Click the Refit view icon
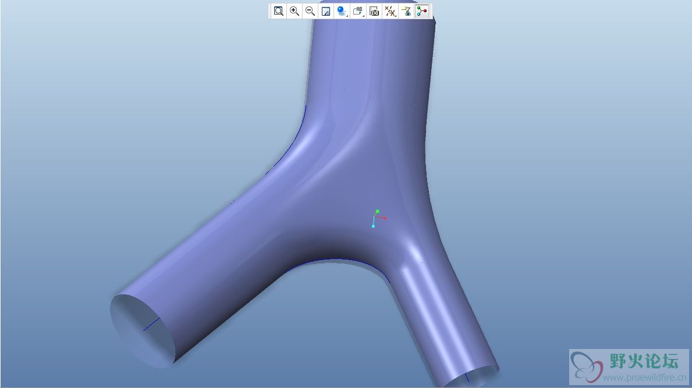 click(x=278, y=11)
